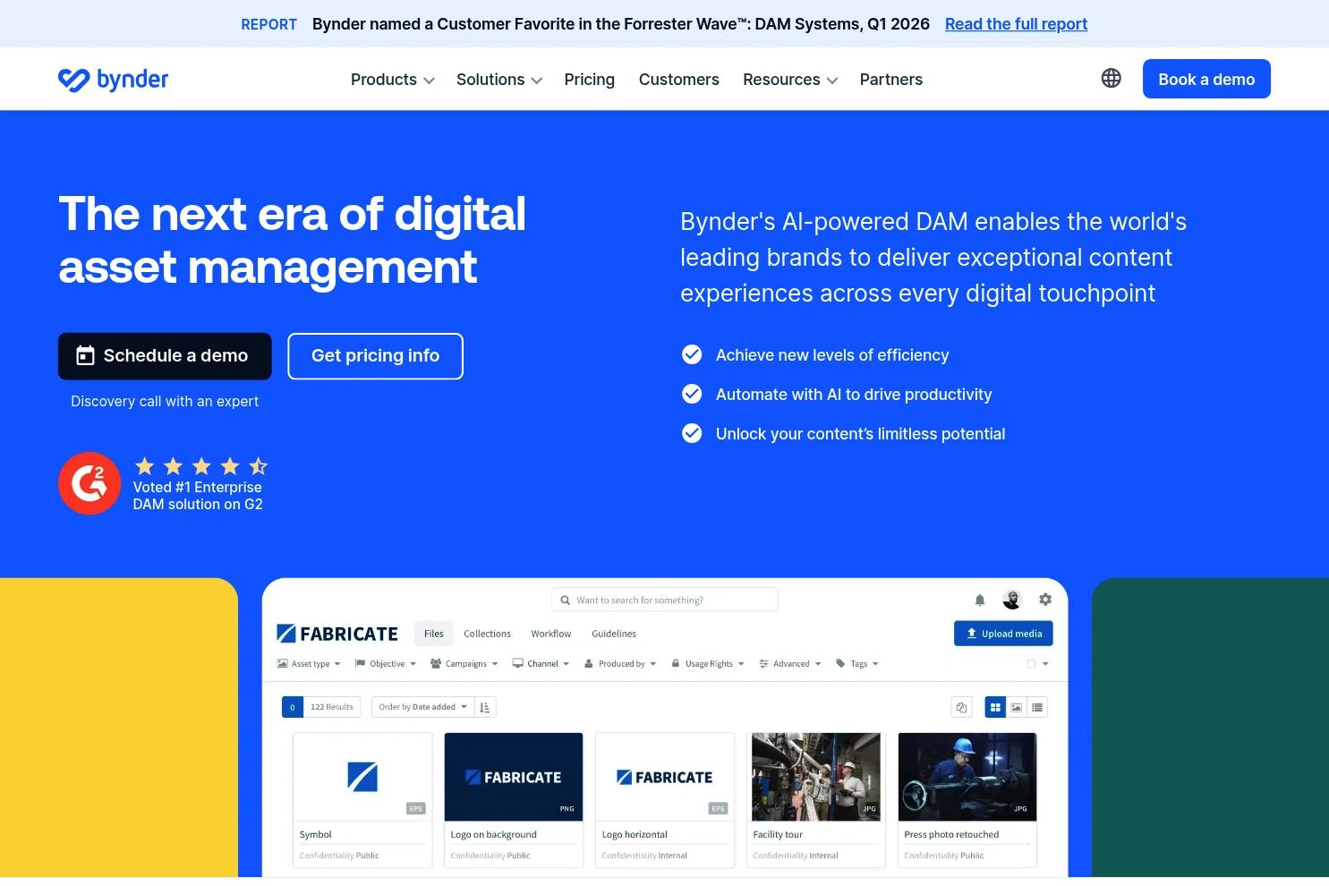The height and width of the screenshot is (886, 1329).
Task: Expand the Resources menu
Action: (x=790, y=80)
